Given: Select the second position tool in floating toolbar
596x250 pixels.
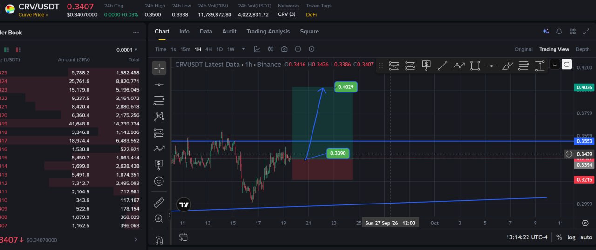Looking at the screenshot, I should (410, 66).
